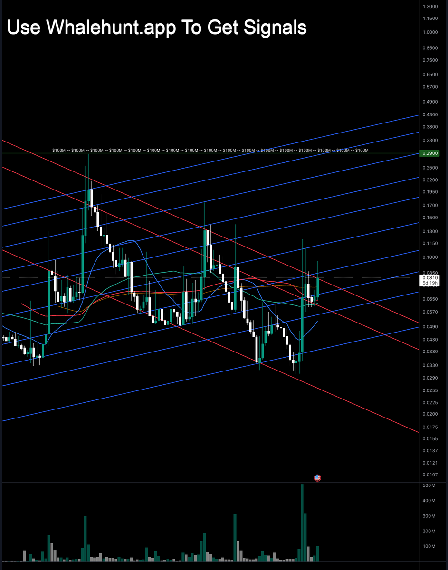Image resolution: width=448 pixels, height=570 pixels.
Task: Click the 1.3000 price axis label
Action: pos(430,7)
